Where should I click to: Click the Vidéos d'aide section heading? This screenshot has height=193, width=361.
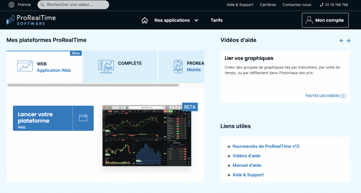pos(238,40)
